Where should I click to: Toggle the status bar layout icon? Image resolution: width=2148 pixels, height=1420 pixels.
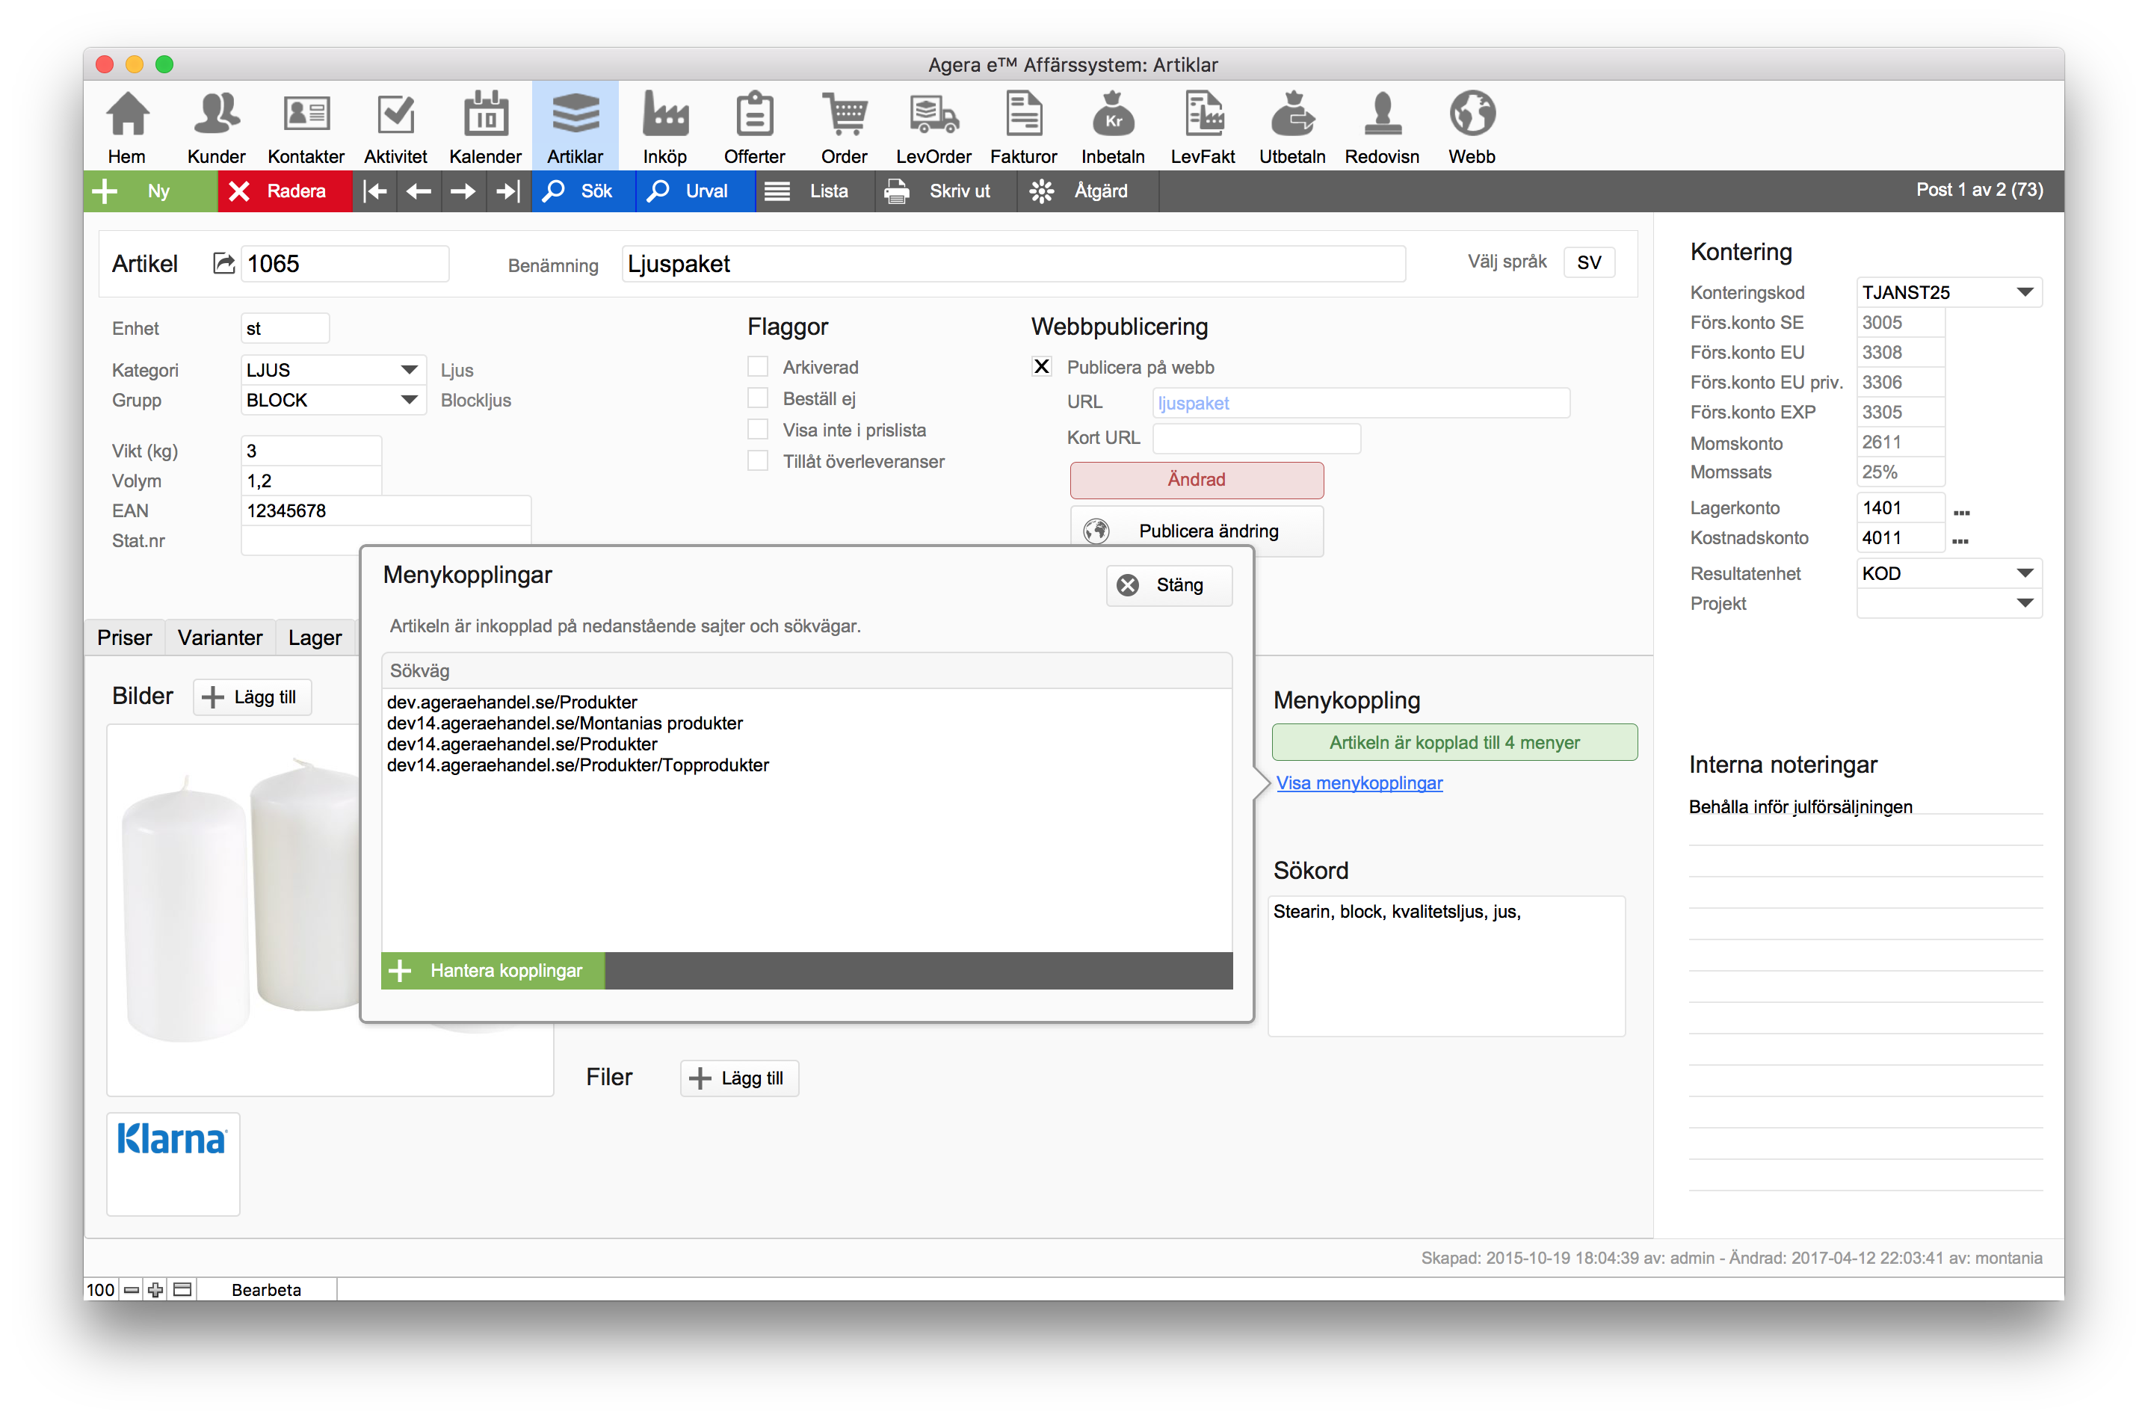coord(183,1290)
